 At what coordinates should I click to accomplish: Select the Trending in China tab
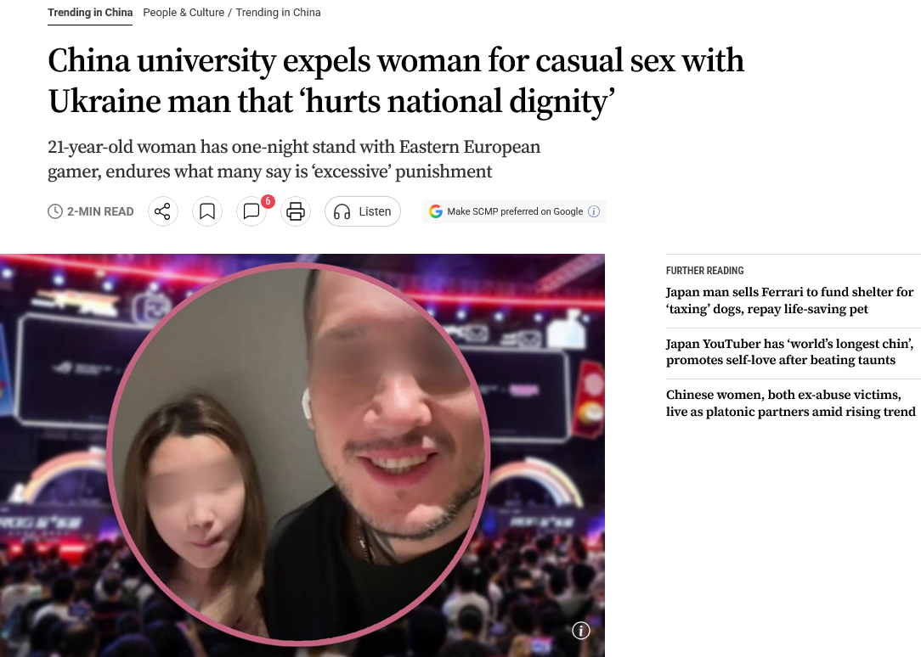pyautogui.click(x=90, y=13)
